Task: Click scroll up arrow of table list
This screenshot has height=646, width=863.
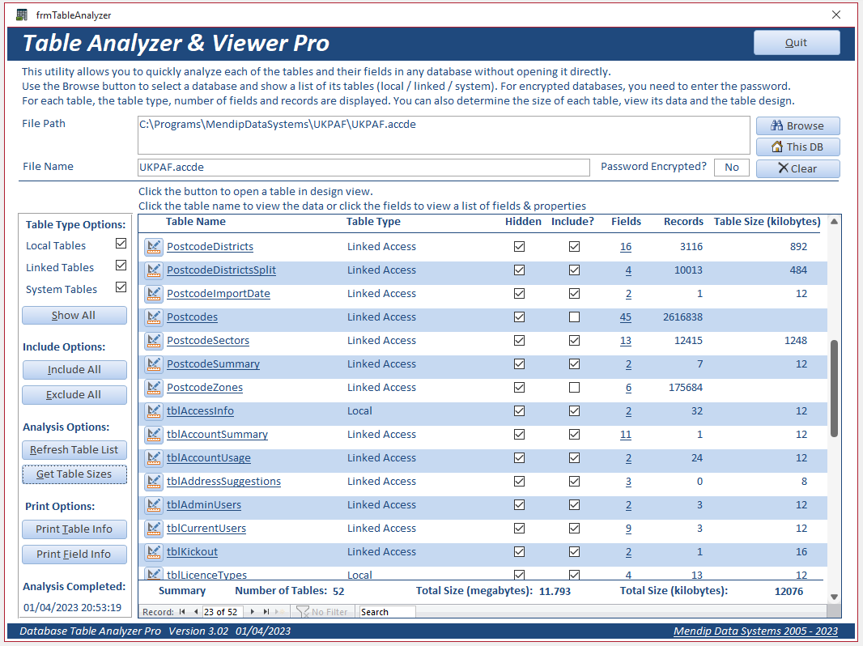Action: tap(835, 222)
